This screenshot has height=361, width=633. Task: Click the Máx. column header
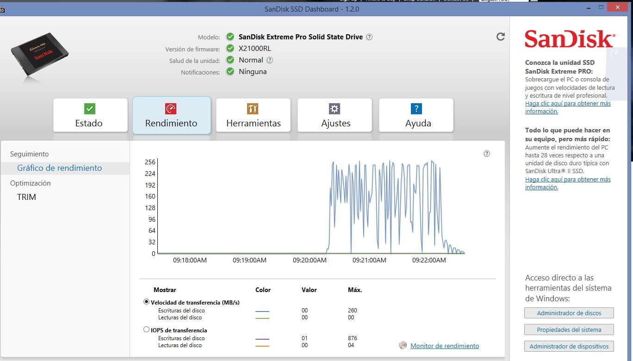coord(355,290)
